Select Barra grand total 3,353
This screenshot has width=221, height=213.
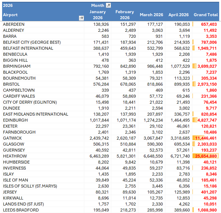click(x=211, y=36)
